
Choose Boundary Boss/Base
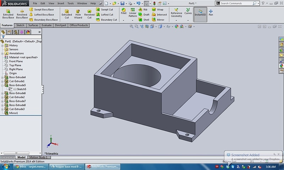click(43, 19)
